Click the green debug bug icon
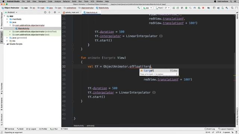Image resolution: width=239 pixels, height=134 pixels. coord(186,8)
